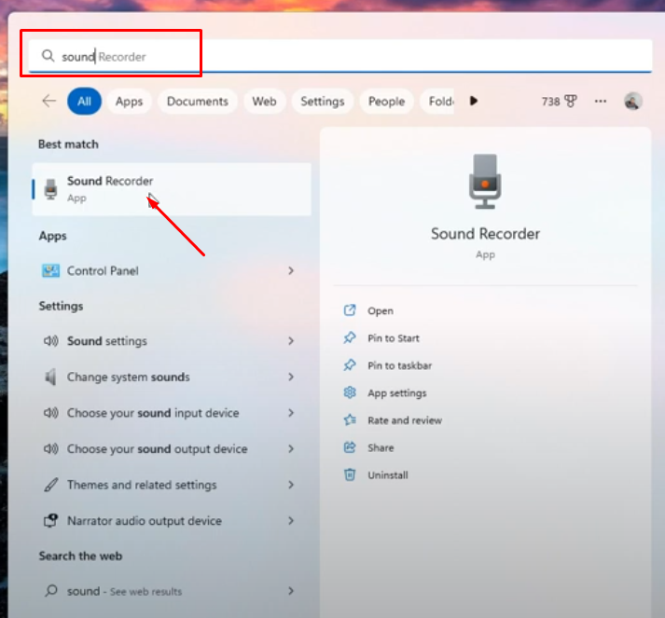Screen dimensions: 665x618
Task: Click the Pin to taskbar pin icon
Action: coord(350,365)
